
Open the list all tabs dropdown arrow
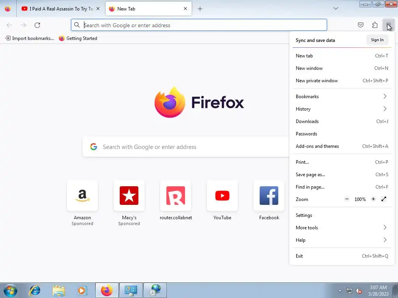pyautogui.click(x=336, y=9)
